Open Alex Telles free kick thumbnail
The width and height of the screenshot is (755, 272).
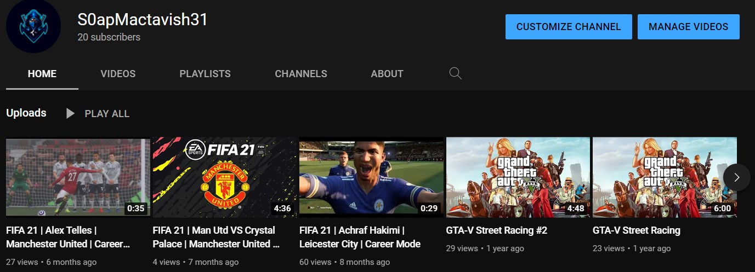(x=78, y=177)
